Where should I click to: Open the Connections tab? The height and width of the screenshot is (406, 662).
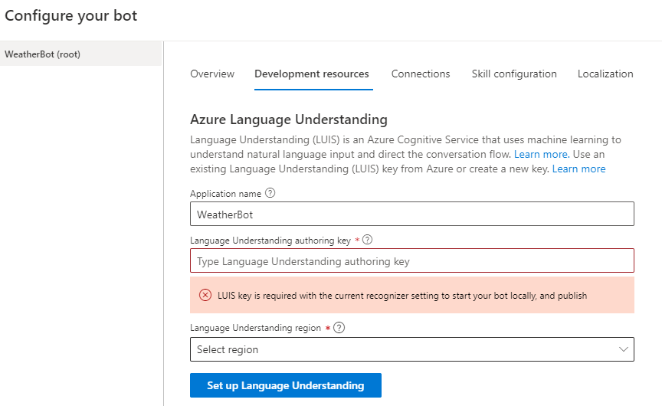point(421,74)
